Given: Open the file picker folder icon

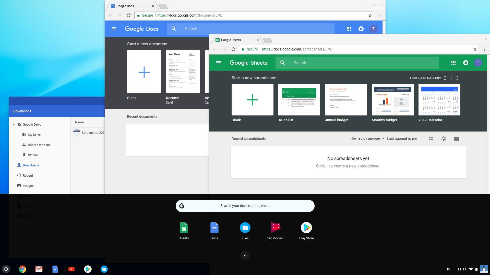Looking at the screenshot, I should pyautogui.click(x=457, y=139).
